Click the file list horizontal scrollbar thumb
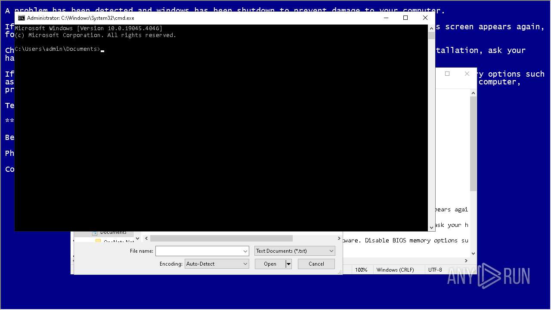Screen dimensions: 551x310 221,238
